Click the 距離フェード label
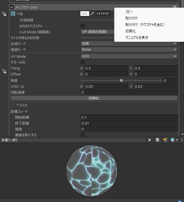Screen dimensions: 184x202 click(x=19, y=111)
